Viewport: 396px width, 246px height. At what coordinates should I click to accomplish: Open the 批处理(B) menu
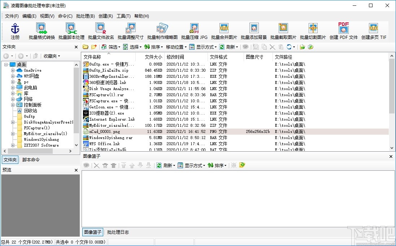pyautogui.click(x=85, y=16)
